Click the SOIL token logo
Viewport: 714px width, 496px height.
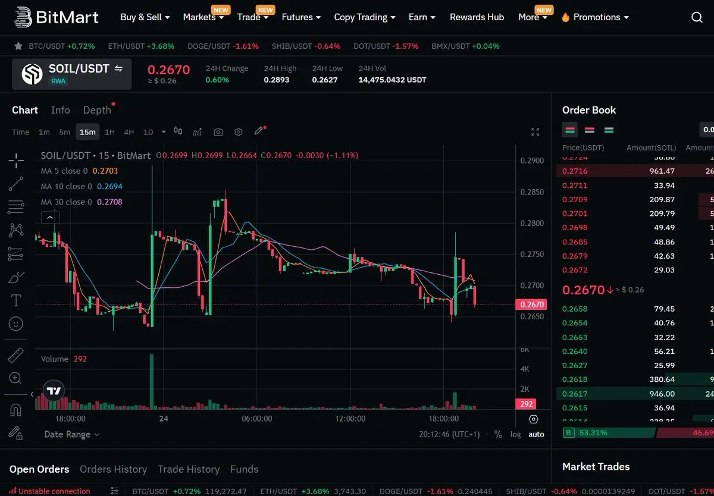pyautogui.click(x=32, y=74)
